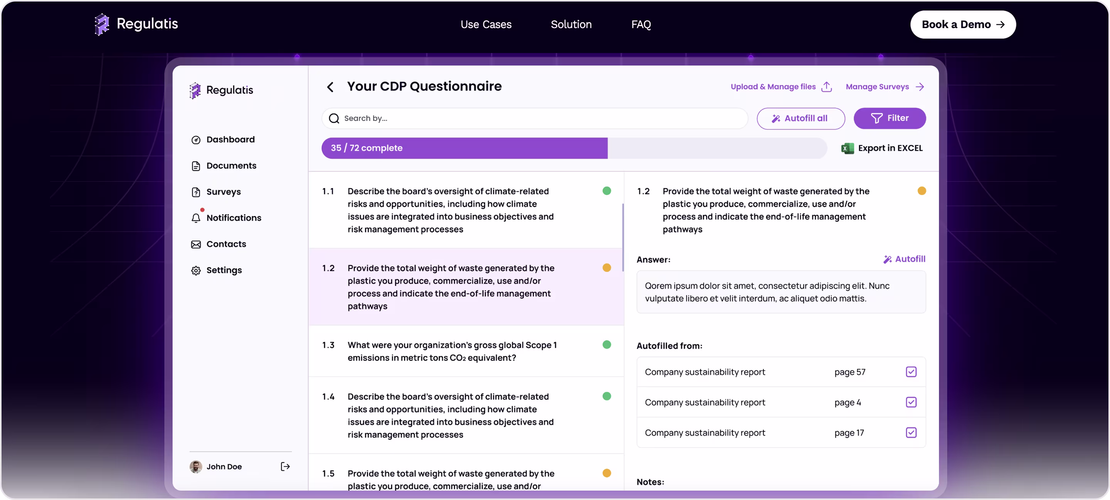The height and width of the screenshot is (500, 1110).
Task: Go to Dashboard in the sidebar
Action: [223, 139]
